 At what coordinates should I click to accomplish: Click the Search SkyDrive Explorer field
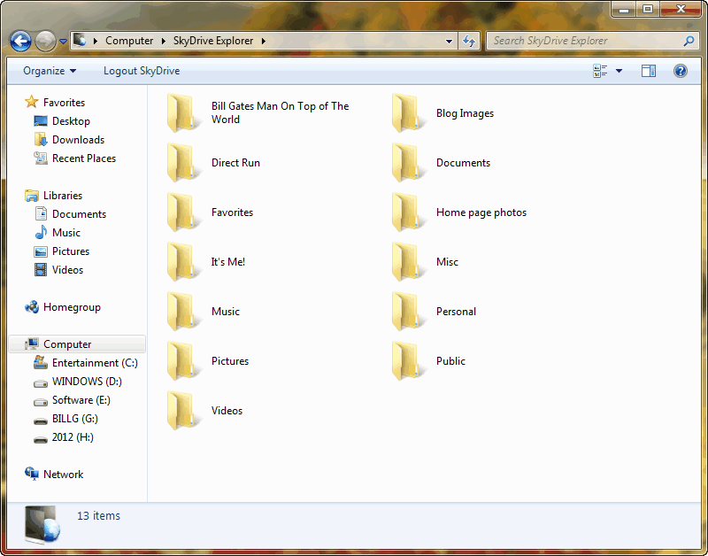tap(584, 41)
